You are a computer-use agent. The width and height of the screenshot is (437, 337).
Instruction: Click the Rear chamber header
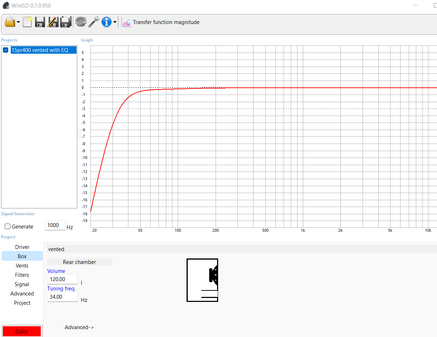[79, 262]
